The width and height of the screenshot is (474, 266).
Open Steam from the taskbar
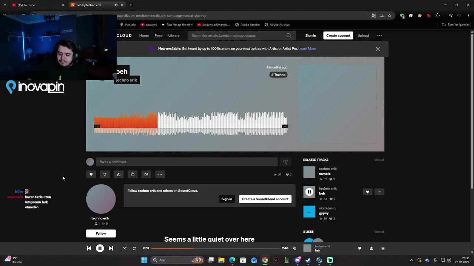point(308,260)
